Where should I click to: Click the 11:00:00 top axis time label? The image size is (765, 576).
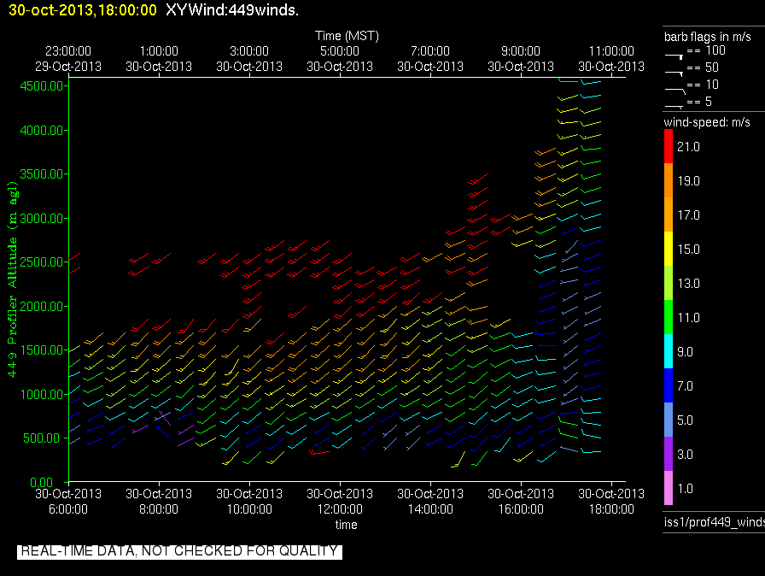(x=611, y=51)
